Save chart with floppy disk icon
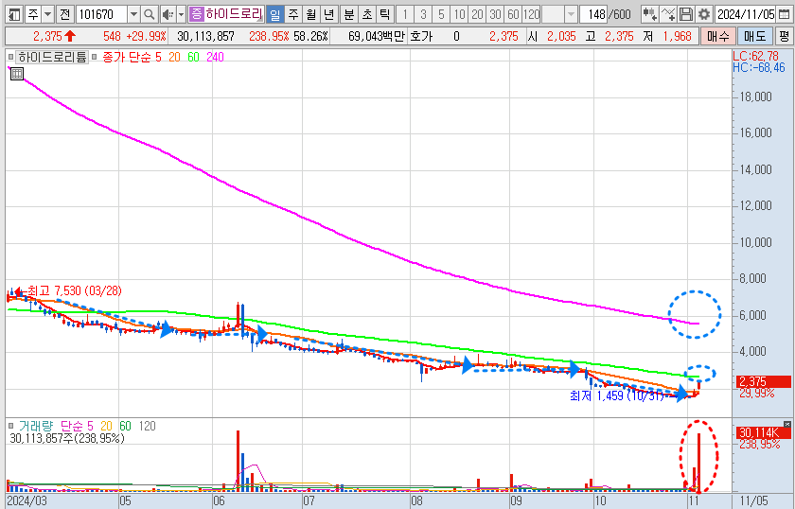Viewport: 795px width, 509px height. click(686, 14)
